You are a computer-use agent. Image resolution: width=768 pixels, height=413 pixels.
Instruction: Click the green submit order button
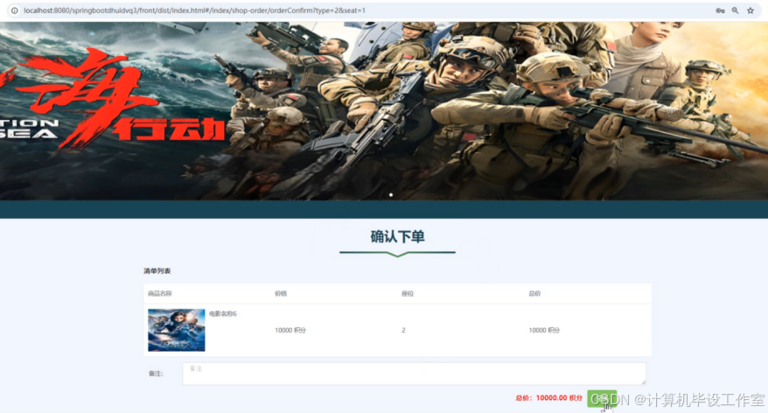(602, 398)
